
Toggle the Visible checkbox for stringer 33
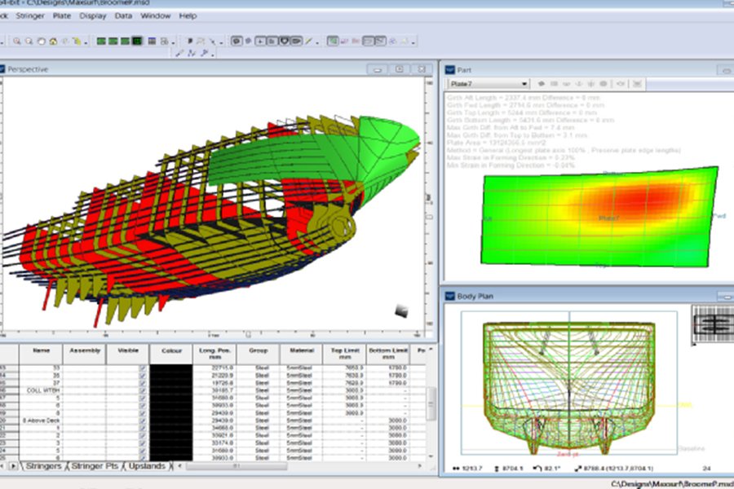point(140,367)
